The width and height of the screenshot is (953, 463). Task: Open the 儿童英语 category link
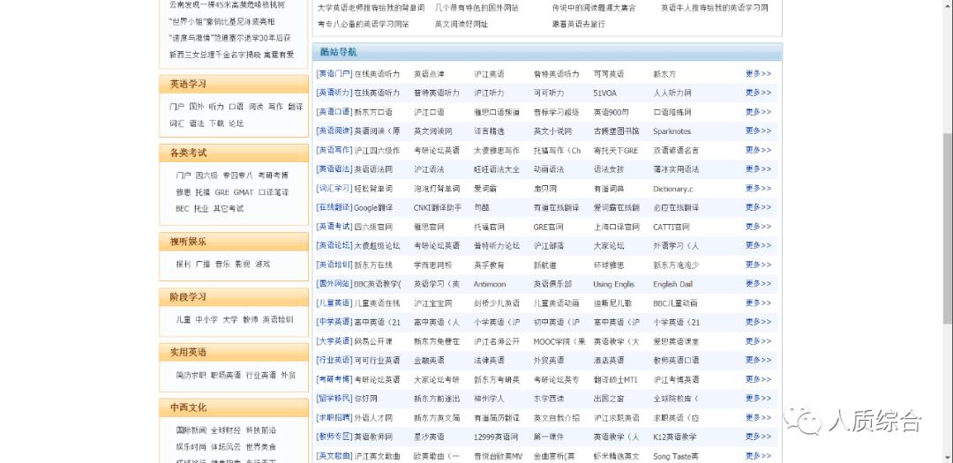click(x=334, y=302)
